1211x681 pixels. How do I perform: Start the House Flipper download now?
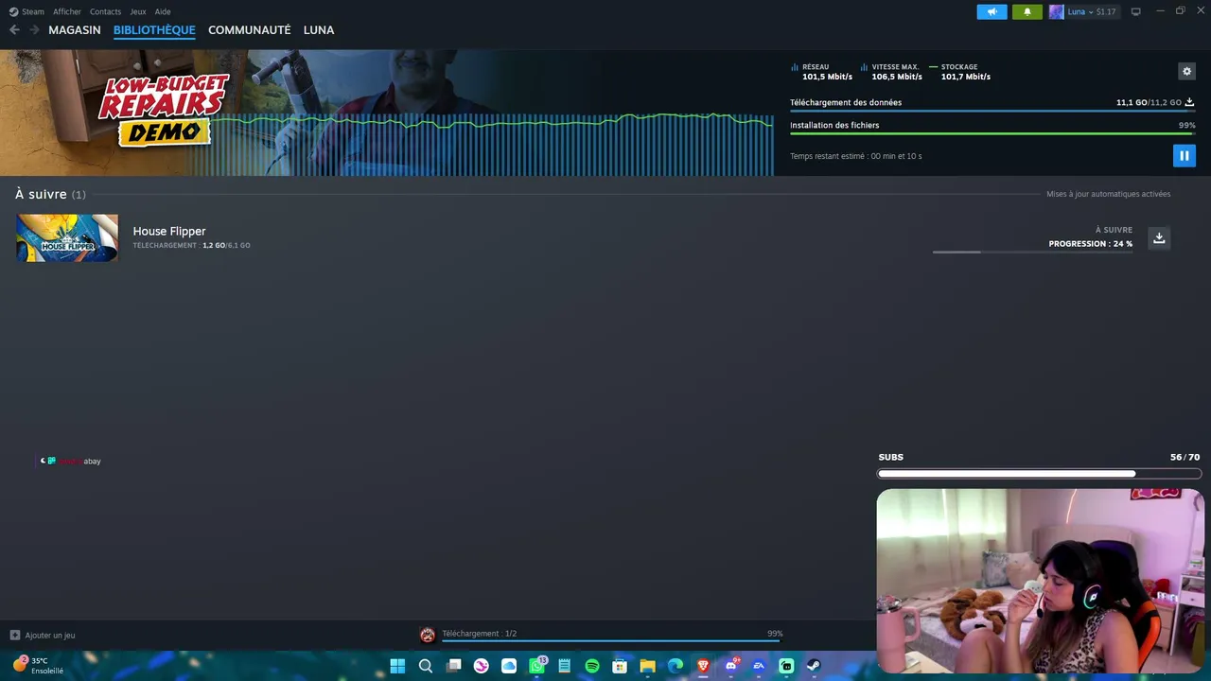(1159, 238)
